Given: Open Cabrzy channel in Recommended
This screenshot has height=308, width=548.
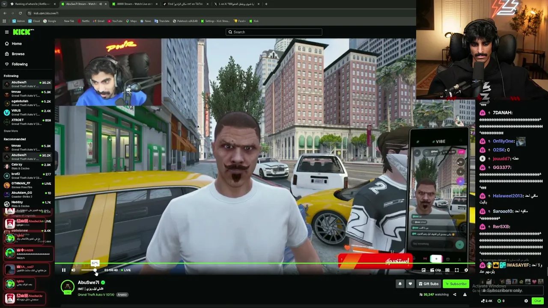Looking at the screenshot, I should [27, 166].
